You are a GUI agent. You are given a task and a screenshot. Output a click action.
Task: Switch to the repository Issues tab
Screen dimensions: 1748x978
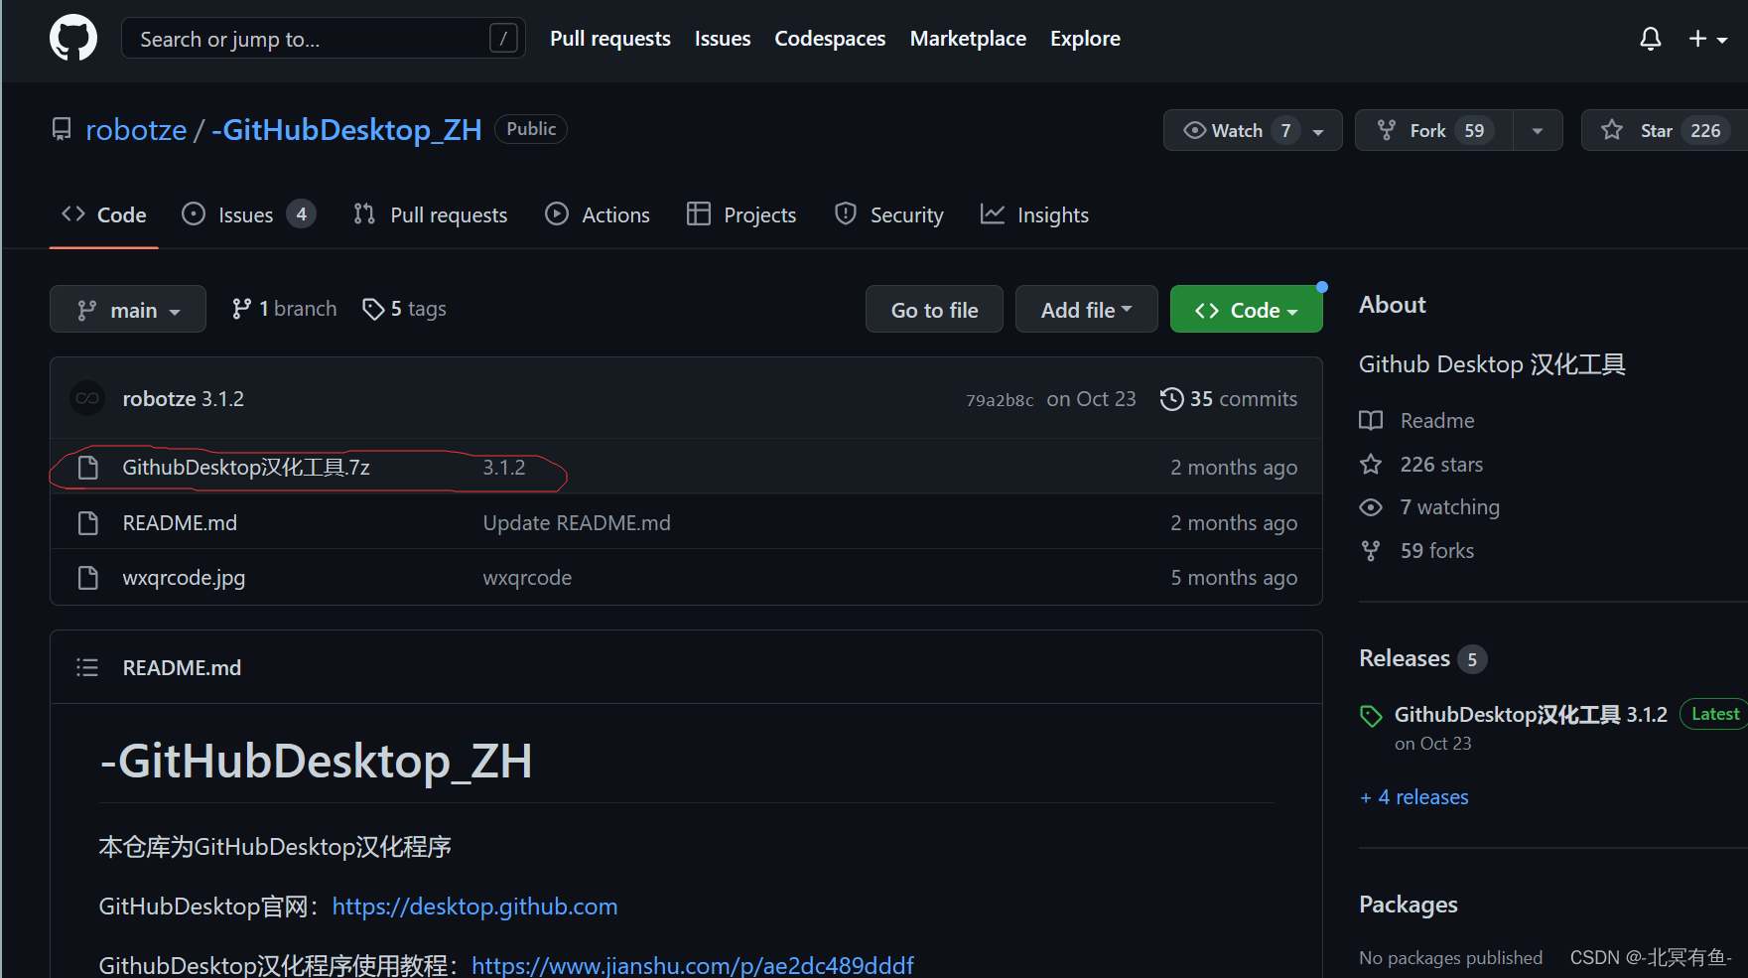tap(248, 215)
